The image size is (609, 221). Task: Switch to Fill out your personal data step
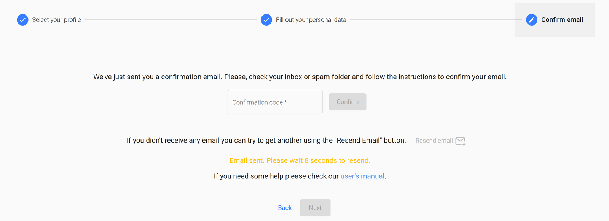tap(311, 19)
